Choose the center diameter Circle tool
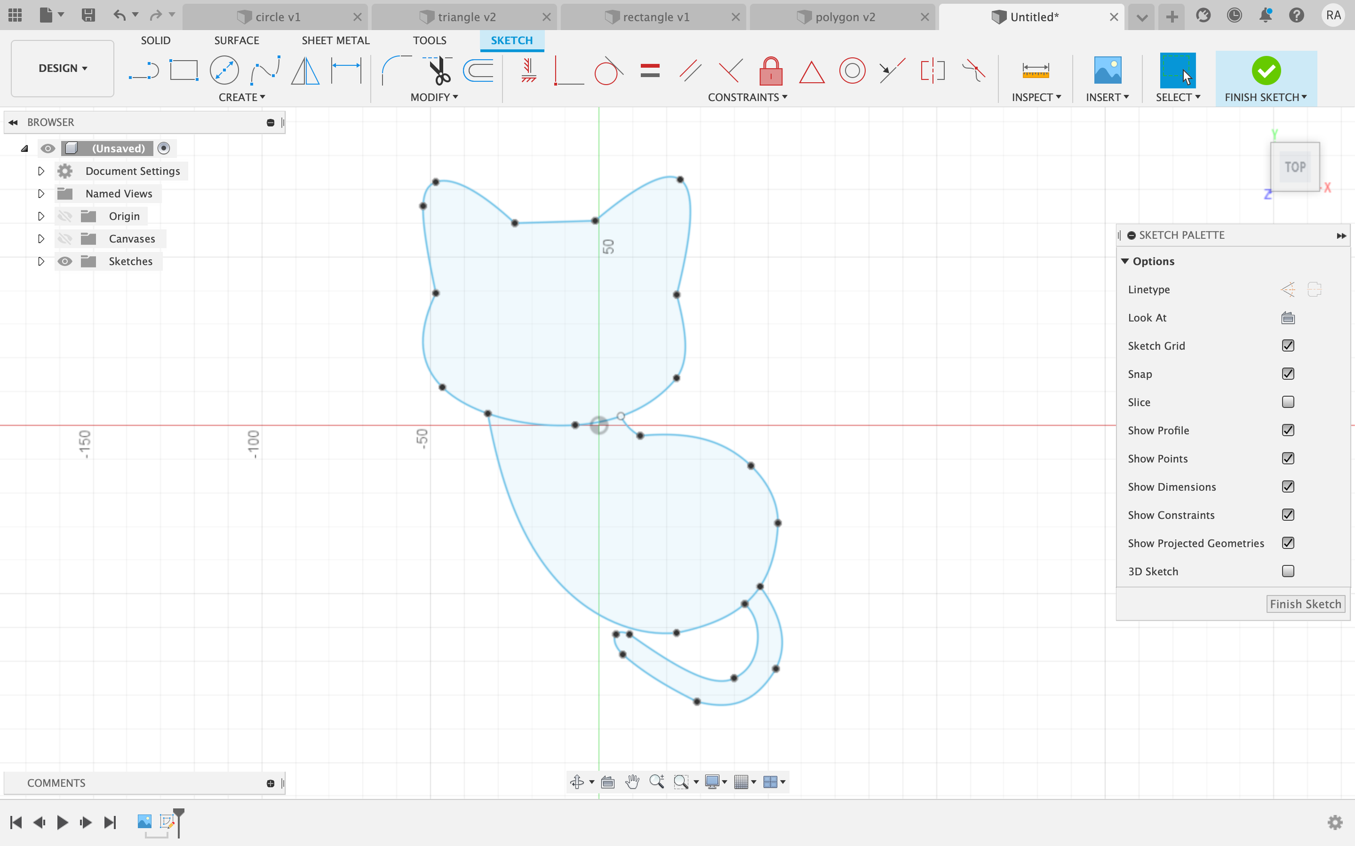 pyautogui.click(x=224, y=71)
